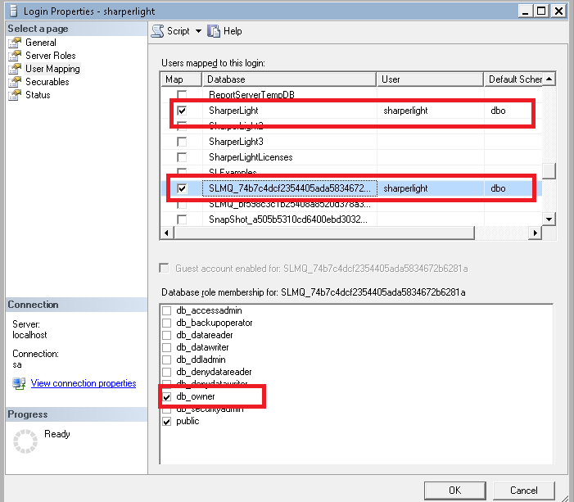Select the SharperLight3 database row

[351, 142]
